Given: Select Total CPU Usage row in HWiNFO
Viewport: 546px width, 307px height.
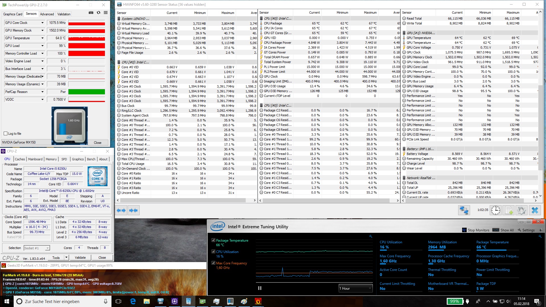Looking at the screenshot, I should click(x=187, y=164).
